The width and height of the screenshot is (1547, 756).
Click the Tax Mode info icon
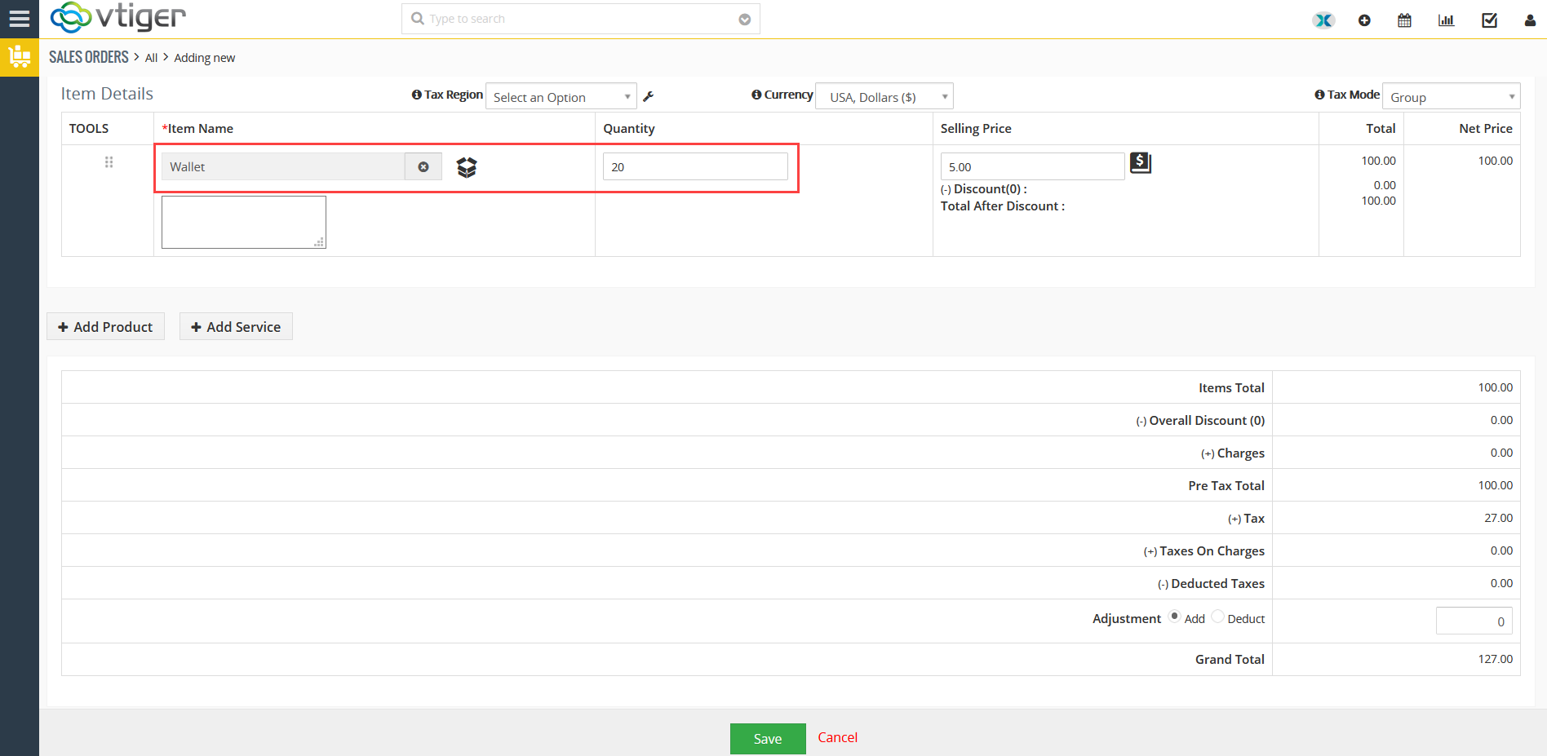[1319, 95]
